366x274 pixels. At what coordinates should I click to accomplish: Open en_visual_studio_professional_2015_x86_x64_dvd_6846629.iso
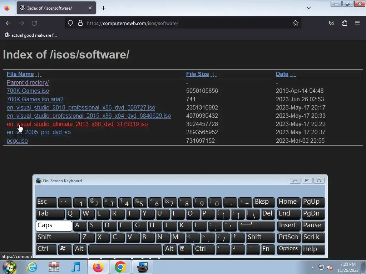(89, 116)
